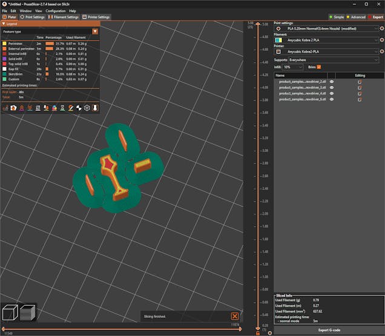Viewport: 385px width, 336px height.
Task: Open settings gear next to Print settings preset
Action: coord(381,28)
